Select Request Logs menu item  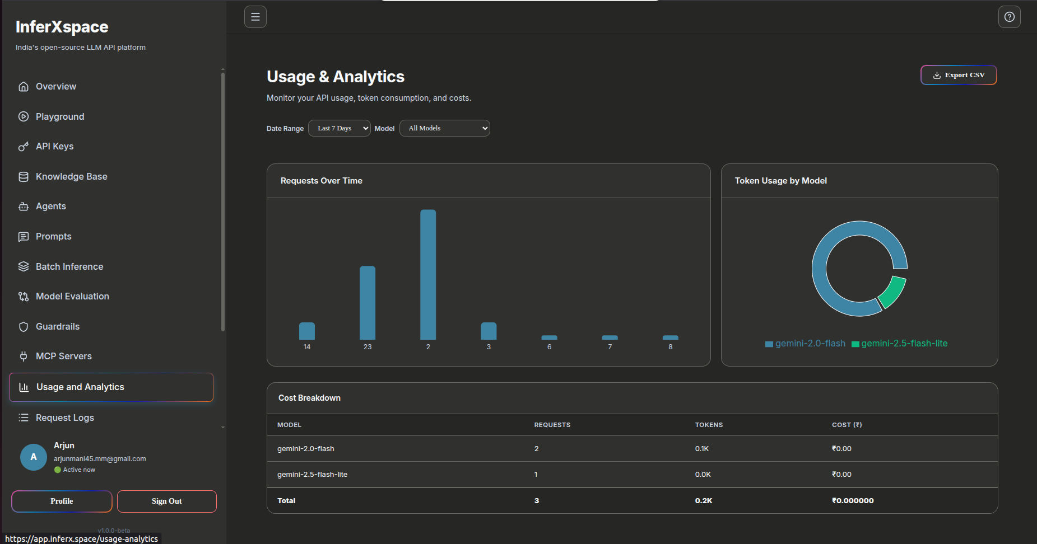click(x=65, y=418)
